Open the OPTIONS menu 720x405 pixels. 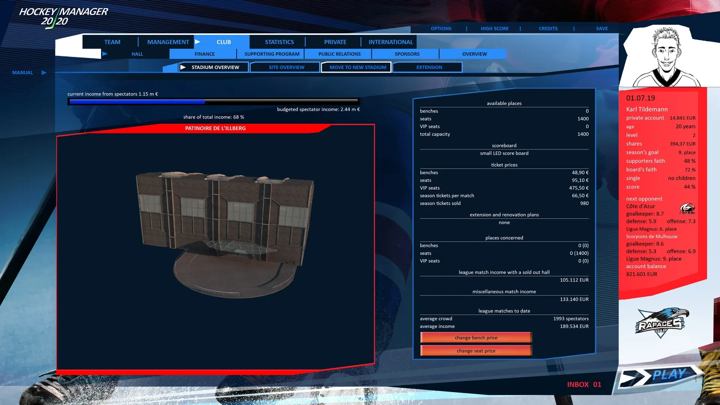(x=441, y=28)
